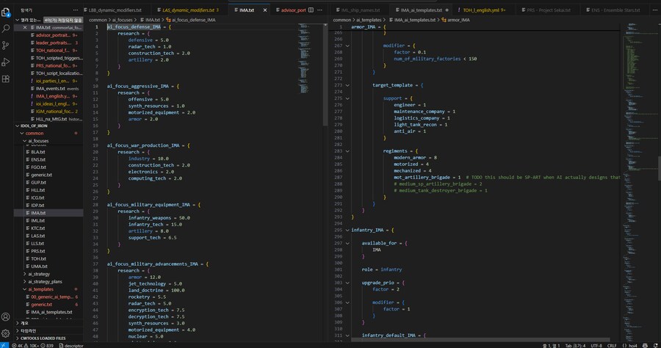
Task: Open the Search view icon
Action: pos(6,29)
